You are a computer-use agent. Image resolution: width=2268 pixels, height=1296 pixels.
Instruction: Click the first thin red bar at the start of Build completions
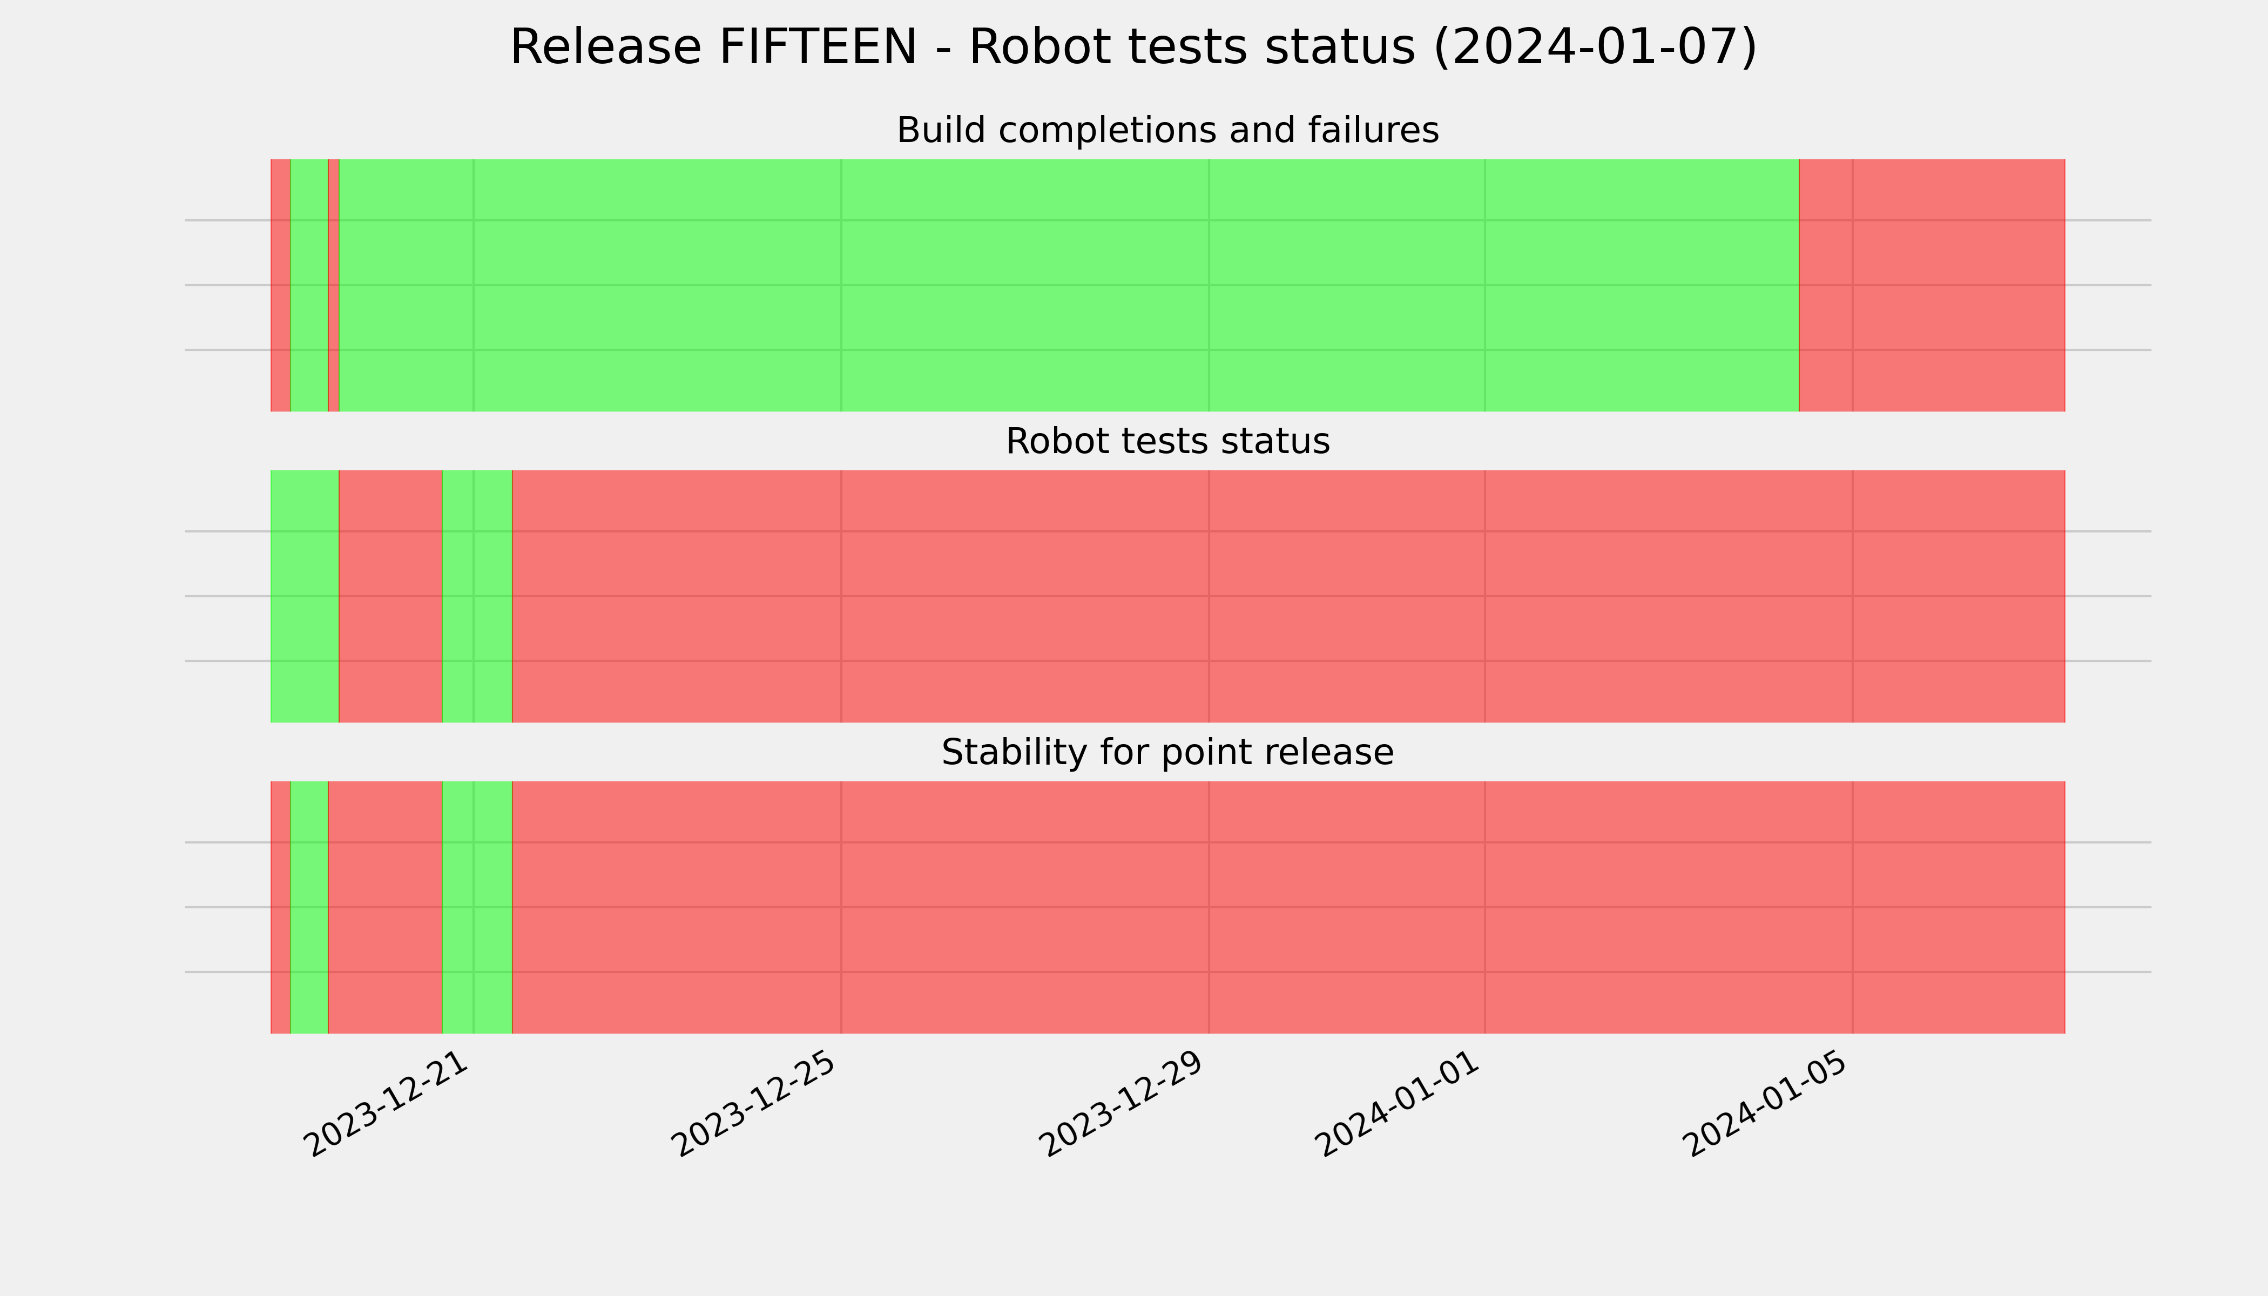coord(280,286)
